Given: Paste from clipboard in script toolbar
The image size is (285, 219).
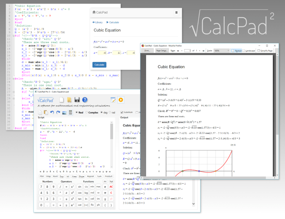Looking at the screenshot, I should point(46,113).
